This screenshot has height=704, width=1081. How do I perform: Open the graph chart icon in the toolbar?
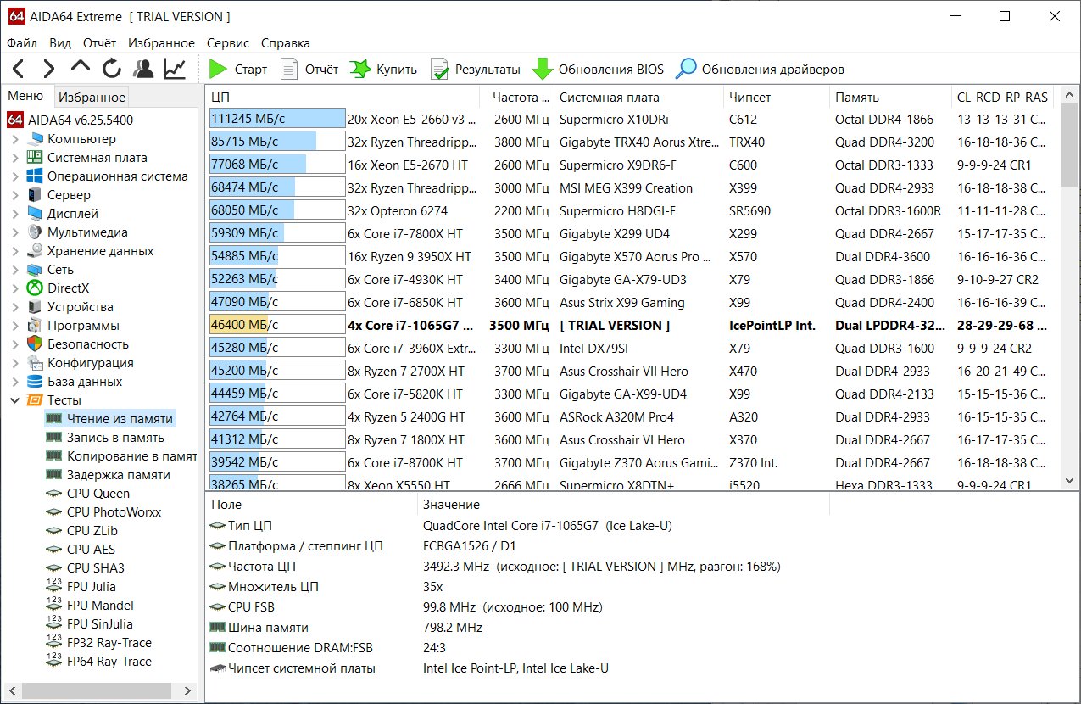(176, 69)
